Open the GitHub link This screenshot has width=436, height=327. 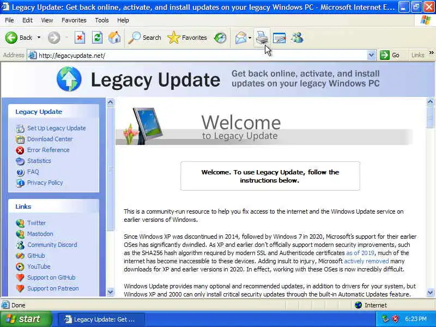36,256
